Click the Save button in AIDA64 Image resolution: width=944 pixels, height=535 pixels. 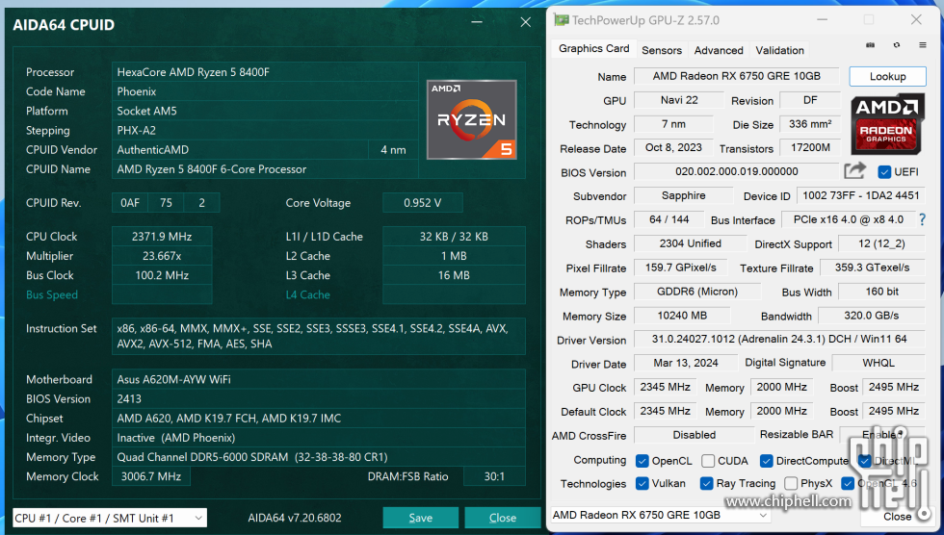pos(420,518)
